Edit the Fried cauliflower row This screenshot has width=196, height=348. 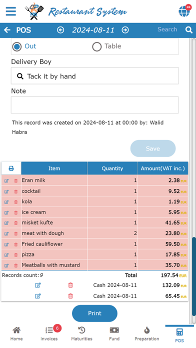(6, 244)
